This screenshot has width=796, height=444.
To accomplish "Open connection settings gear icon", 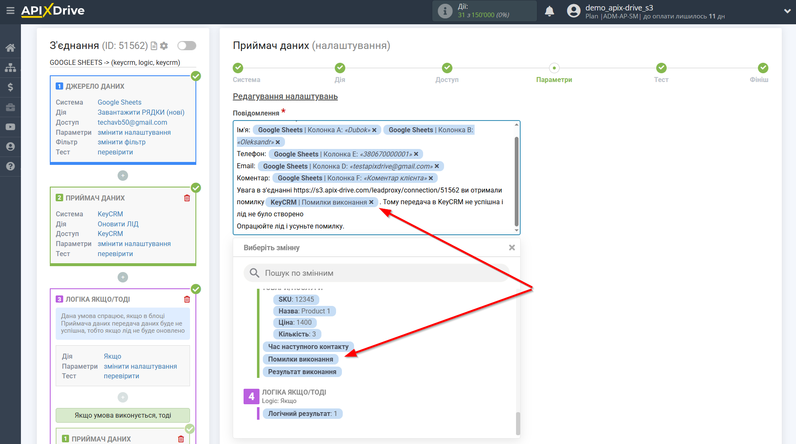I will [164, 46].
